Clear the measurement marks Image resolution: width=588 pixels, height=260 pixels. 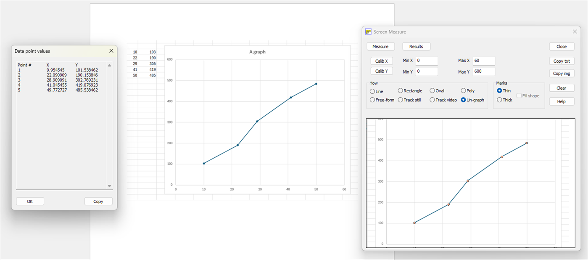[562, 88]
